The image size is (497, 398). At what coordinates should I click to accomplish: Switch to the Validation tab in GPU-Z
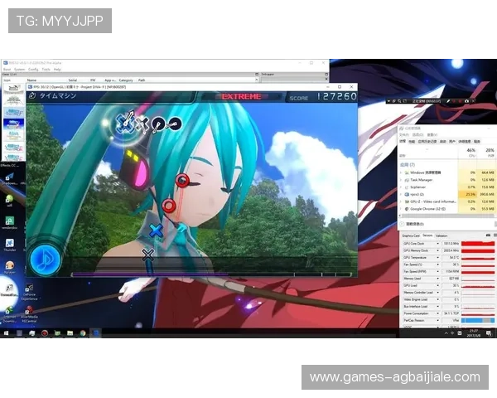pyautogui.click(x=442, y=235)
